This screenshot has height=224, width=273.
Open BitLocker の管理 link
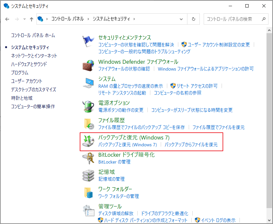click(115, 162)
